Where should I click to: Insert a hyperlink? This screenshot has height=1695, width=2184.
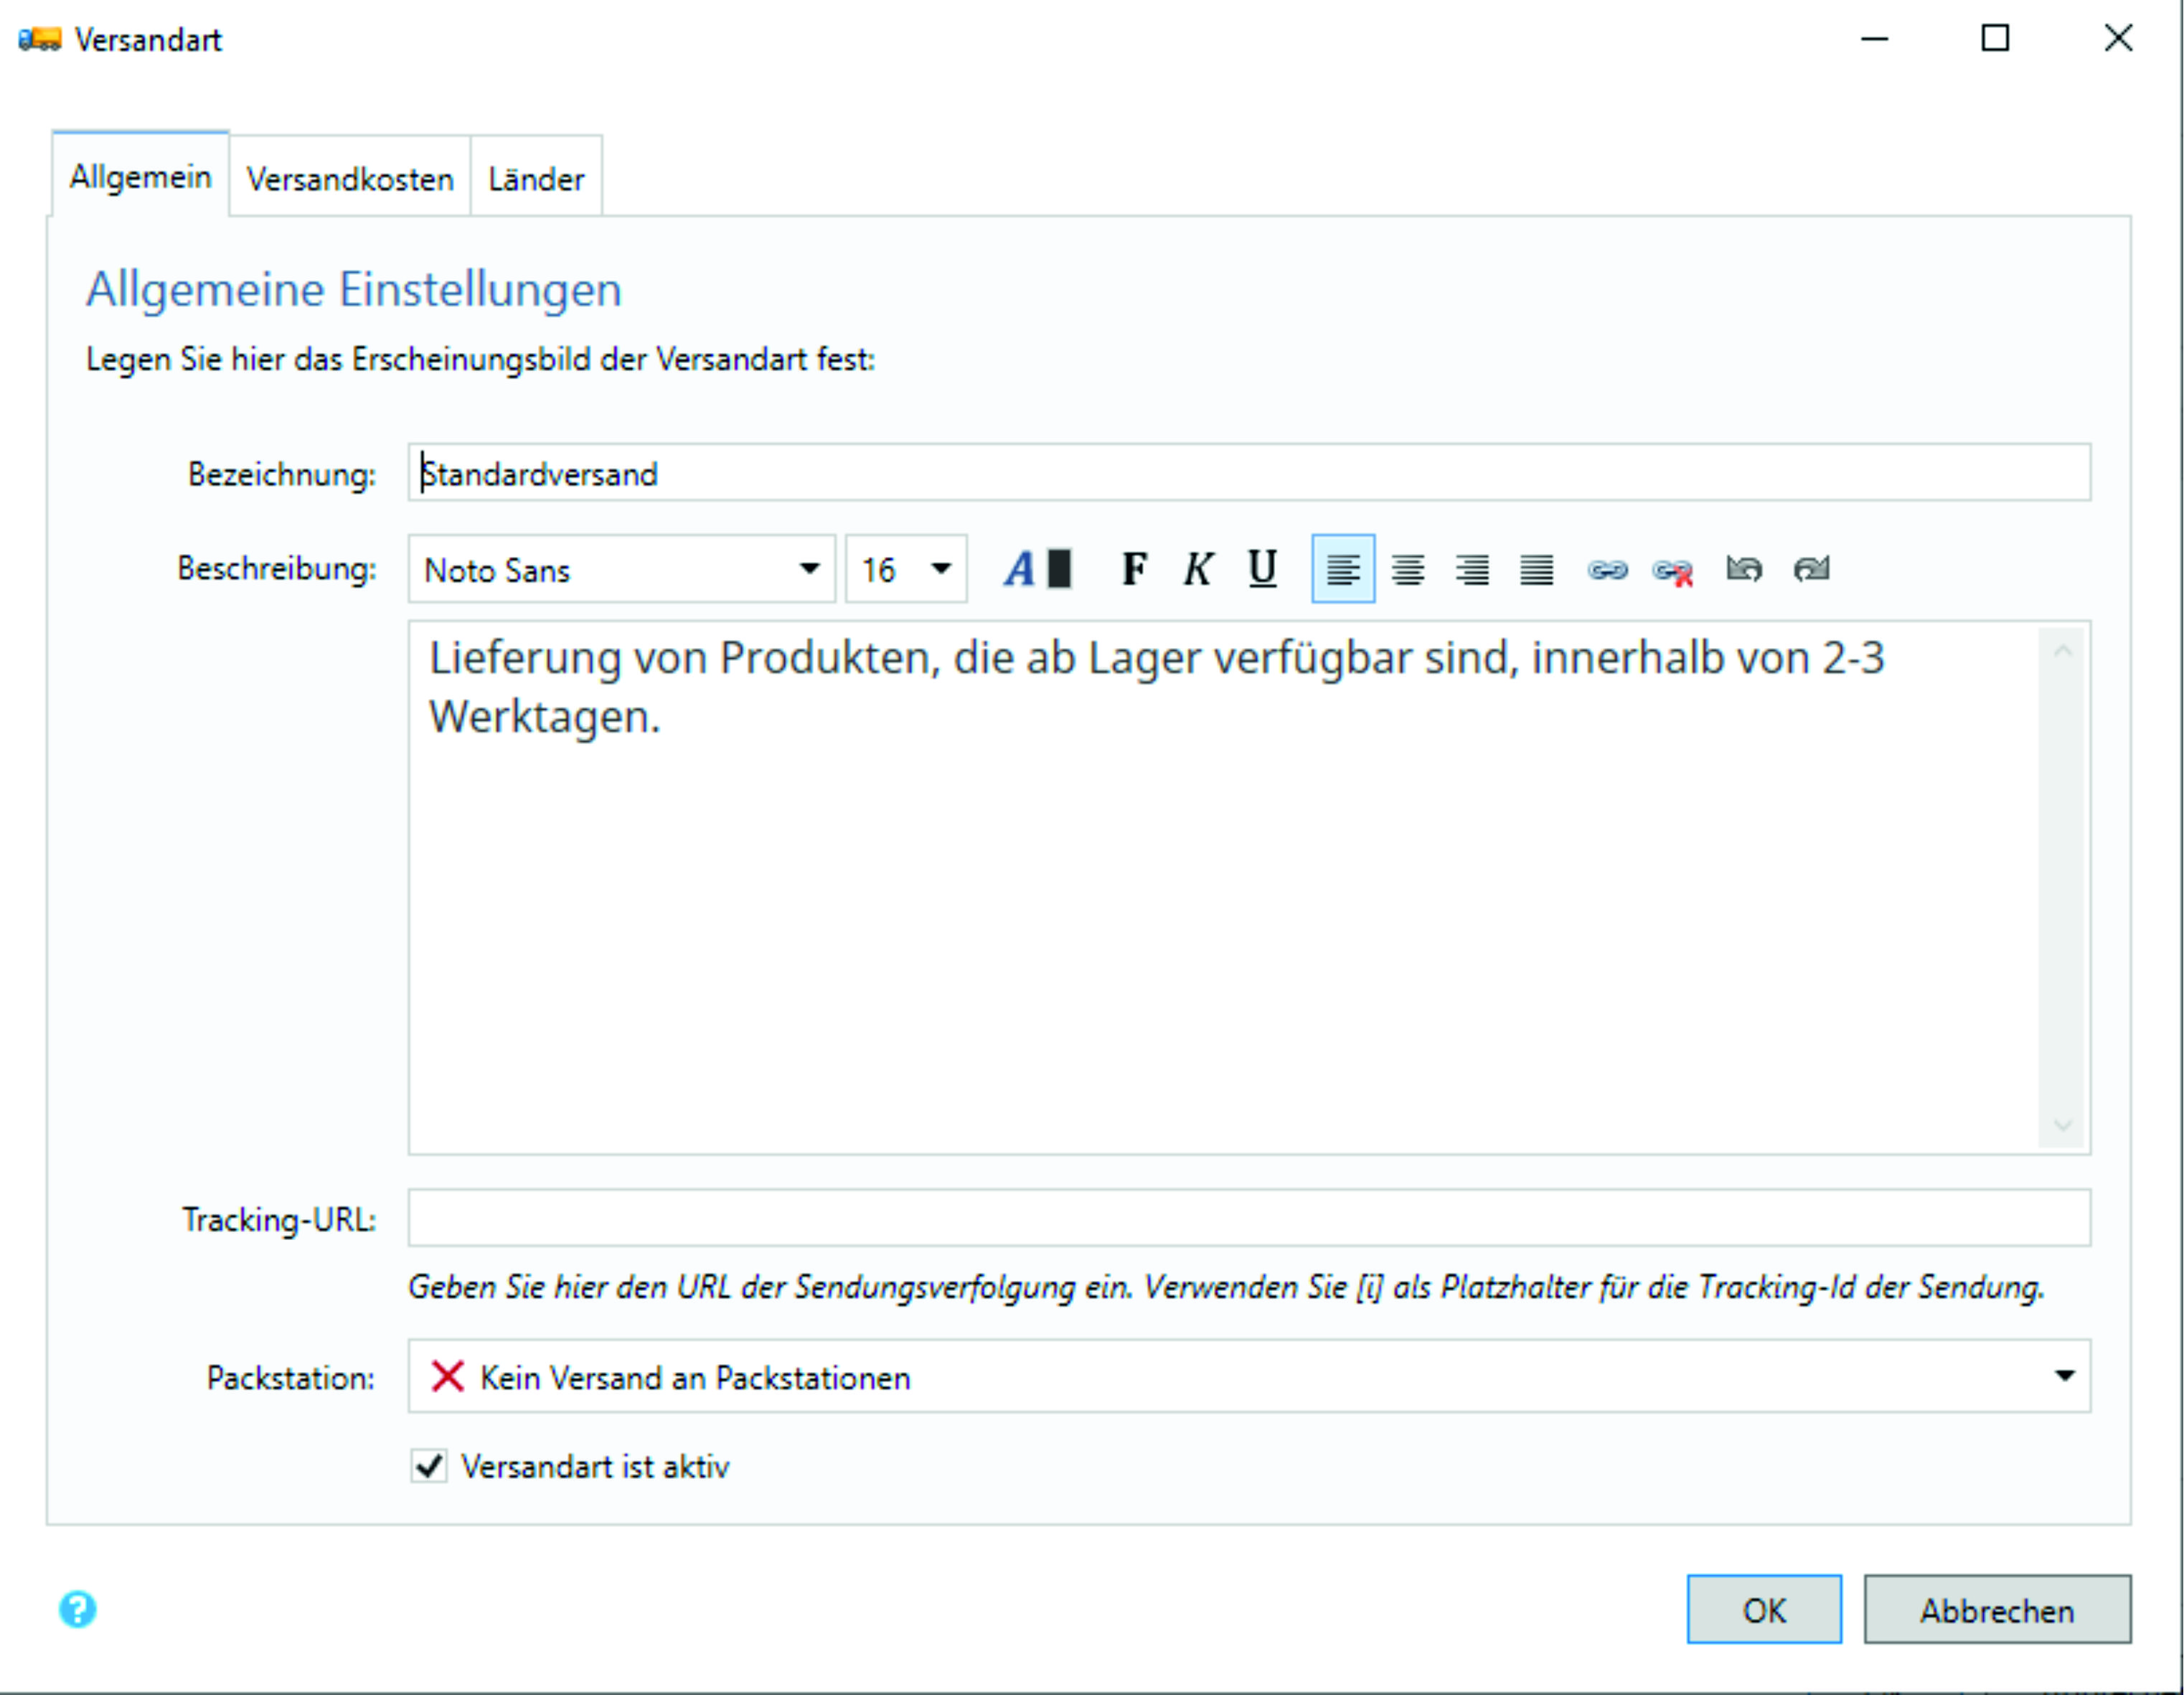[1607, 570]
